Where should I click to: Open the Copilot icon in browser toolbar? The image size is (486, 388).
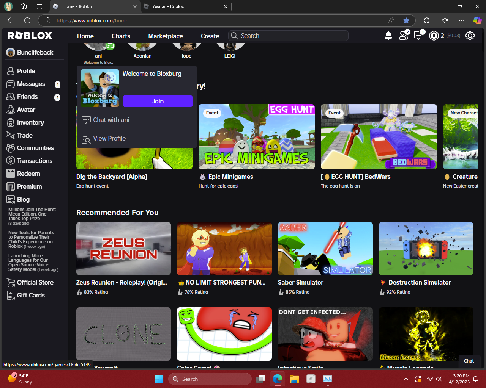pos(477,20)
